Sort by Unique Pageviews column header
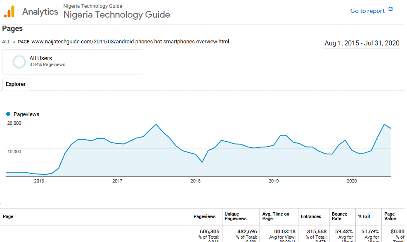The height and width of the screenshot is (242, 407). coord(235,216)
